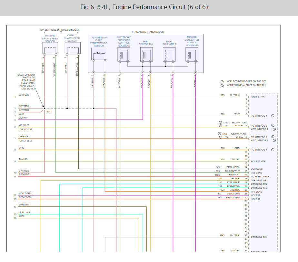Select the '(OR LT BLU)' alternate color note
Image resolution: width=298 pixels, height=262 pixels.
pyautogui.click(x=25, y=141)
